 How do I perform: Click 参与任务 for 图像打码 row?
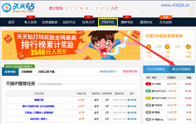(132, 100)
